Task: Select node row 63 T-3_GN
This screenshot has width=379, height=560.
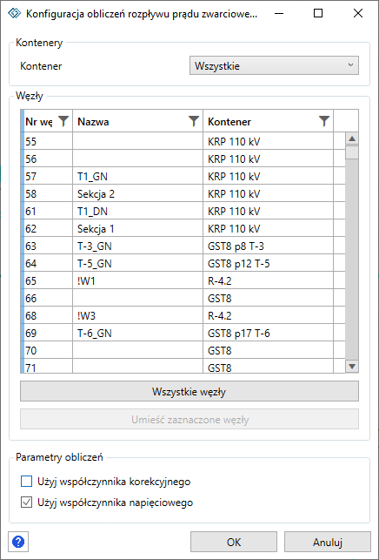Action: pos(183,246)
